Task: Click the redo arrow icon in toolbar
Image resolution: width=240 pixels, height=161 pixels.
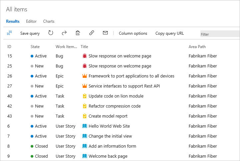Action: click(x=64, y=33)
